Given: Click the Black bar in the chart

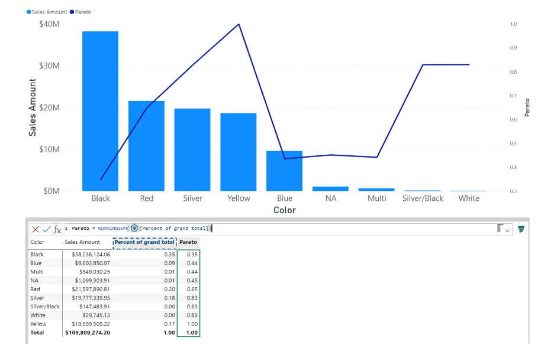Looking at the screenshot, I should [100, 111].
